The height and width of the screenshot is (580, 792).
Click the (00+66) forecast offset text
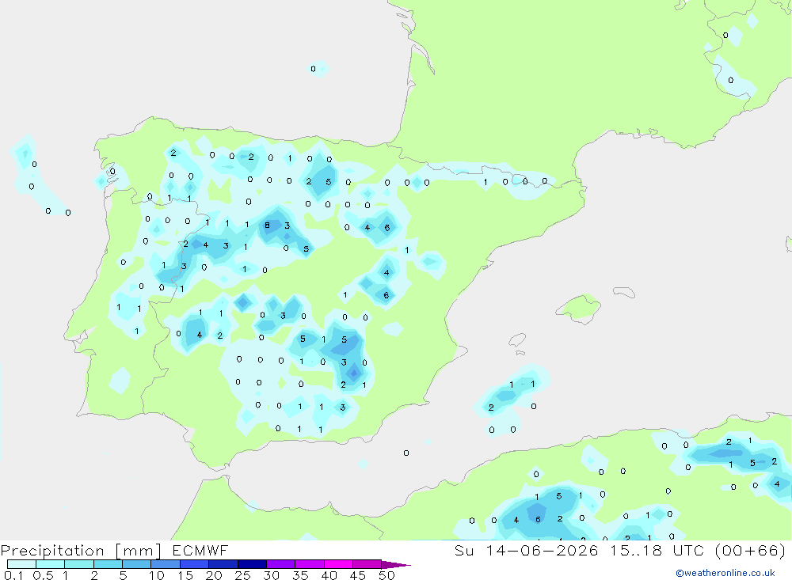[751, 550]
